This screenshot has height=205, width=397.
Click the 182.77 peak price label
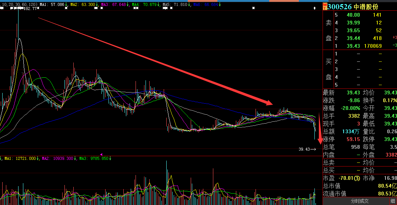coord(30,9)
